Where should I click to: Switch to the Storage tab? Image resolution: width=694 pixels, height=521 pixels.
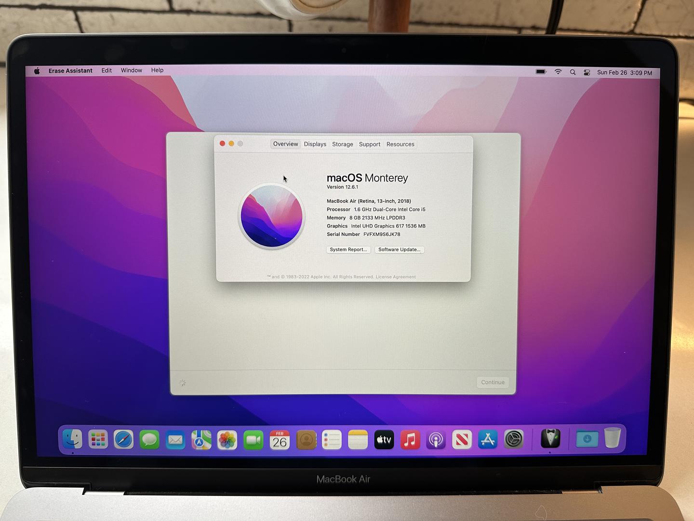343,144
